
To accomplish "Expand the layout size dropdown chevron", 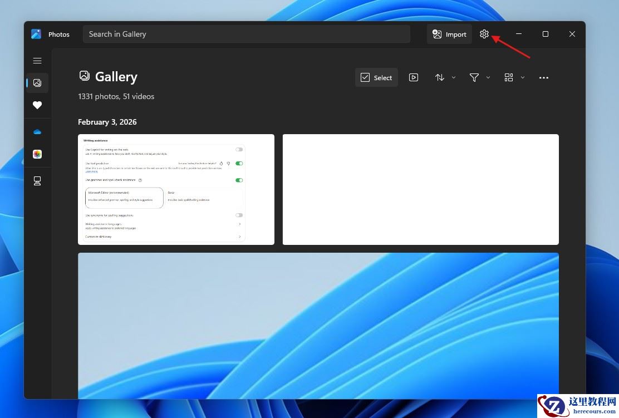I will point(523,77).
